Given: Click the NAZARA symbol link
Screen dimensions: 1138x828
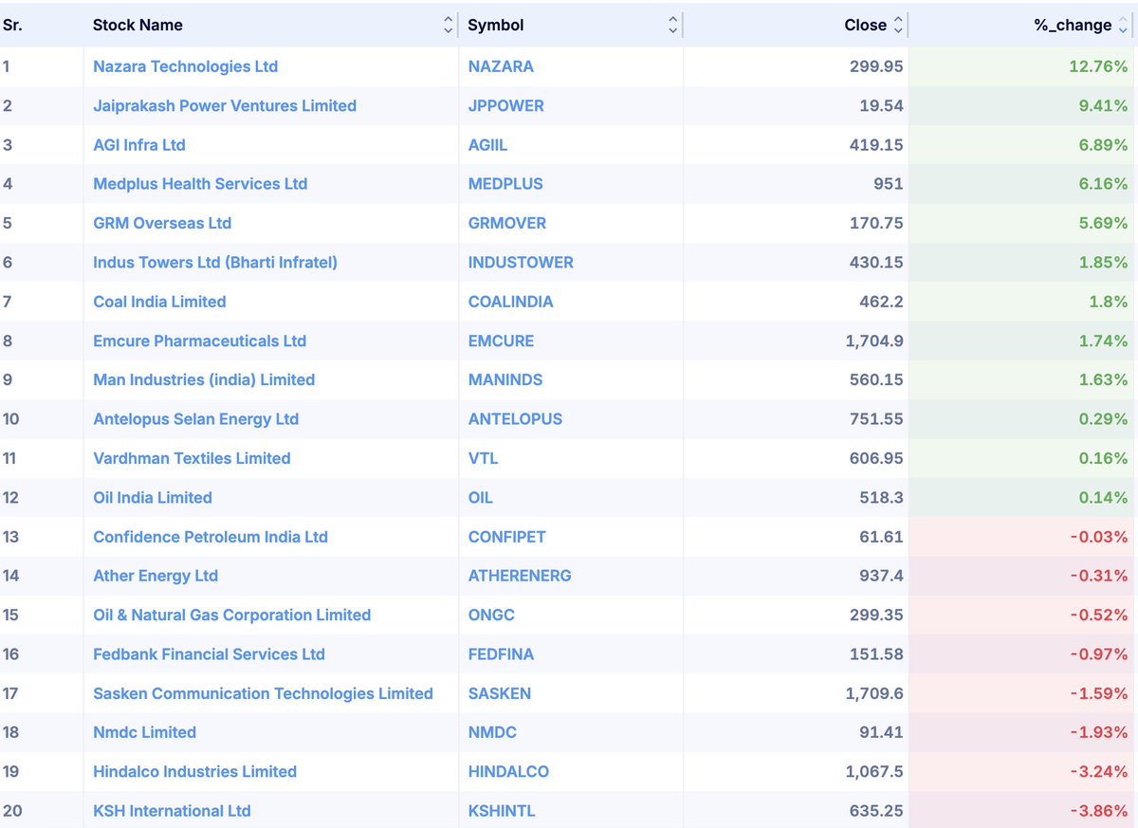Looking at the screenshot, I should pos(501,66).
